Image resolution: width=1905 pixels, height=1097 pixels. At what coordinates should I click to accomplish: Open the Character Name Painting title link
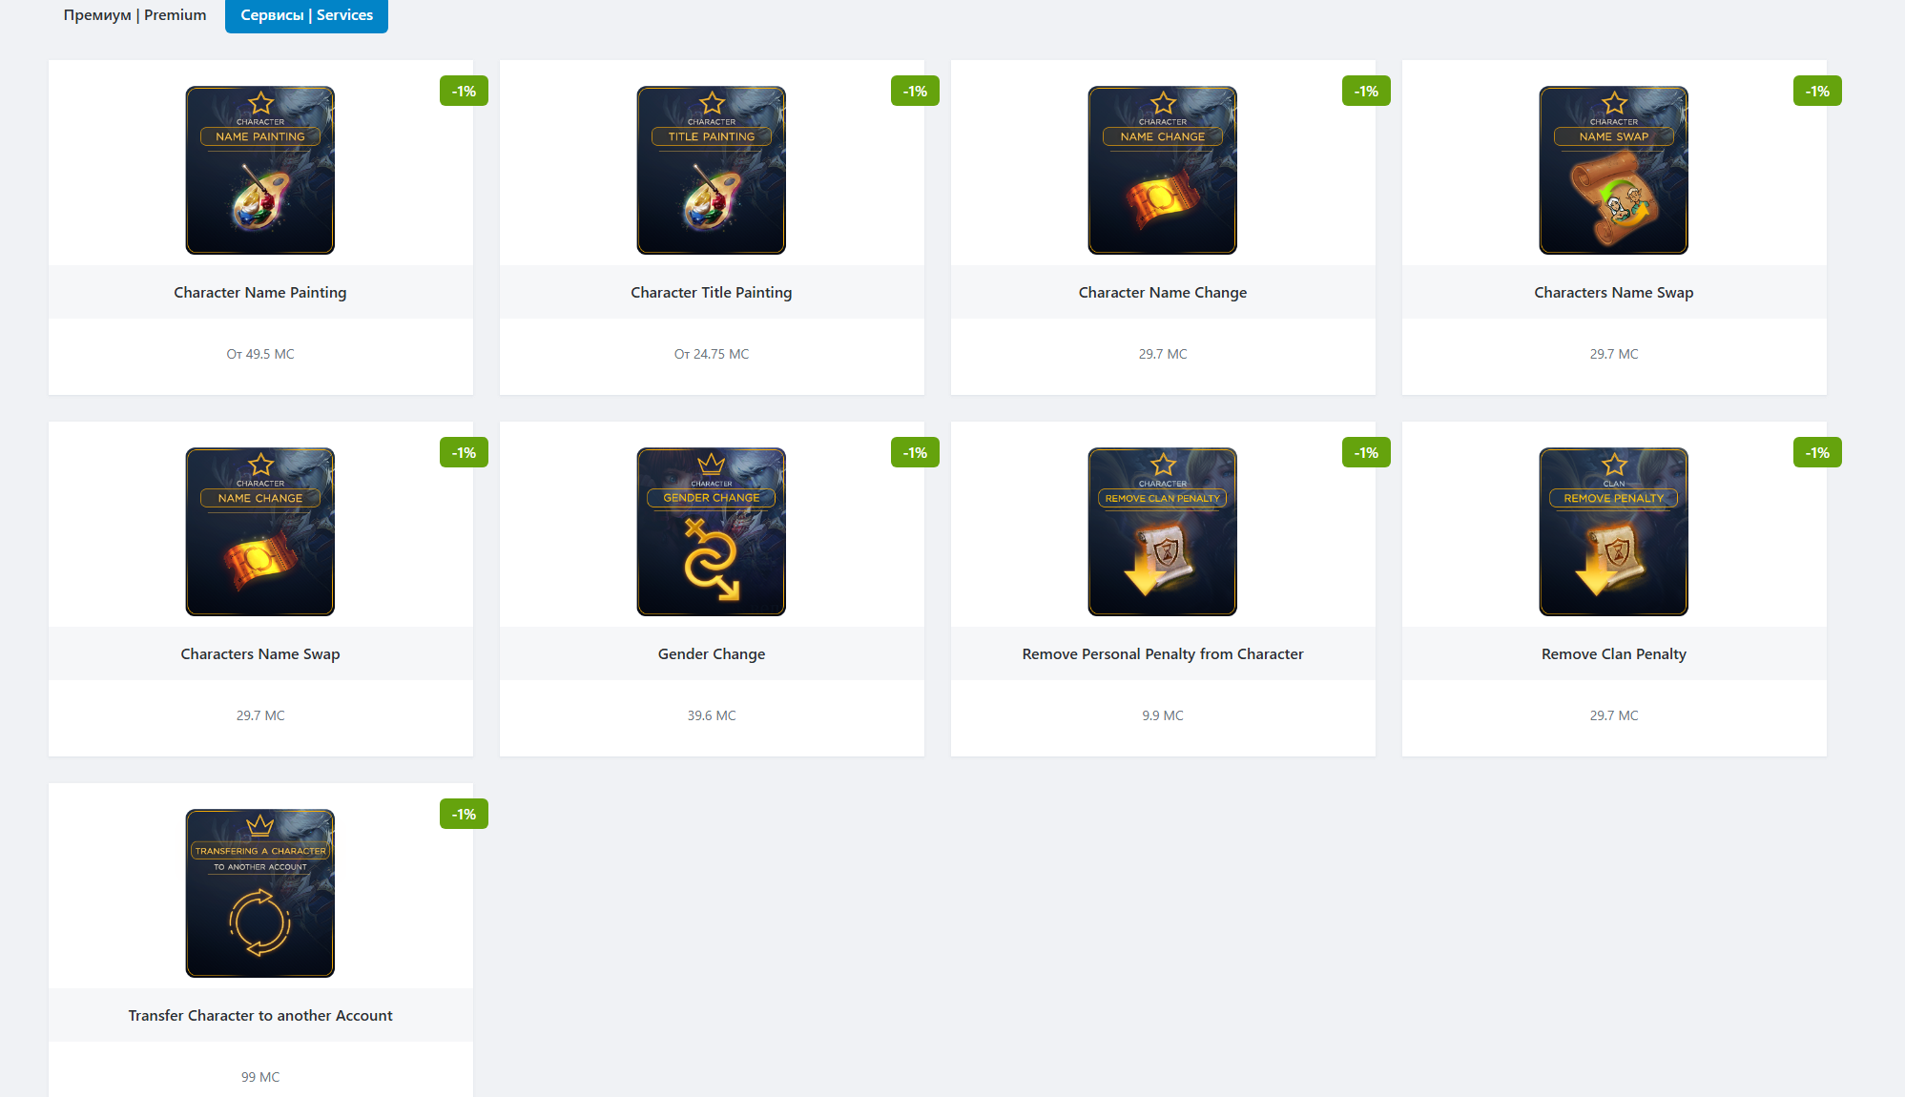[x=260, y=293]
